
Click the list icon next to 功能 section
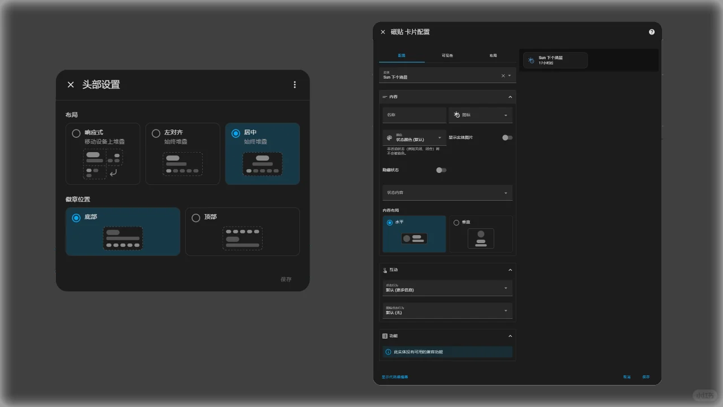pos(385,335)
